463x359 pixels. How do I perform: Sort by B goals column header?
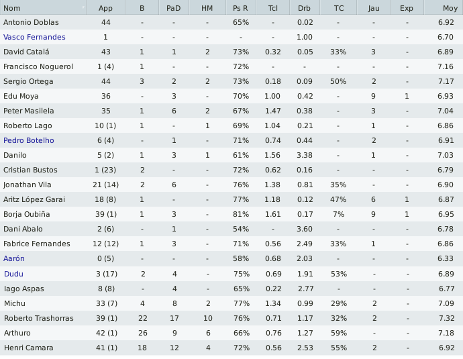point(142,7)
